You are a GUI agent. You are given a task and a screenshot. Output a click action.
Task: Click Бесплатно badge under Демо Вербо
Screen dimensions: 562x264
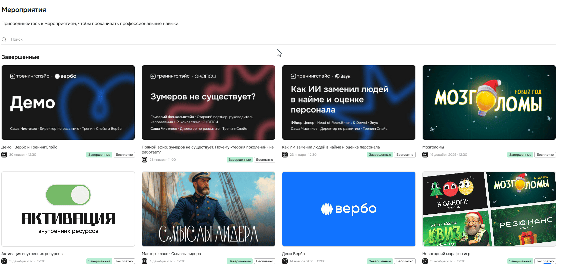tap(405, 261)
